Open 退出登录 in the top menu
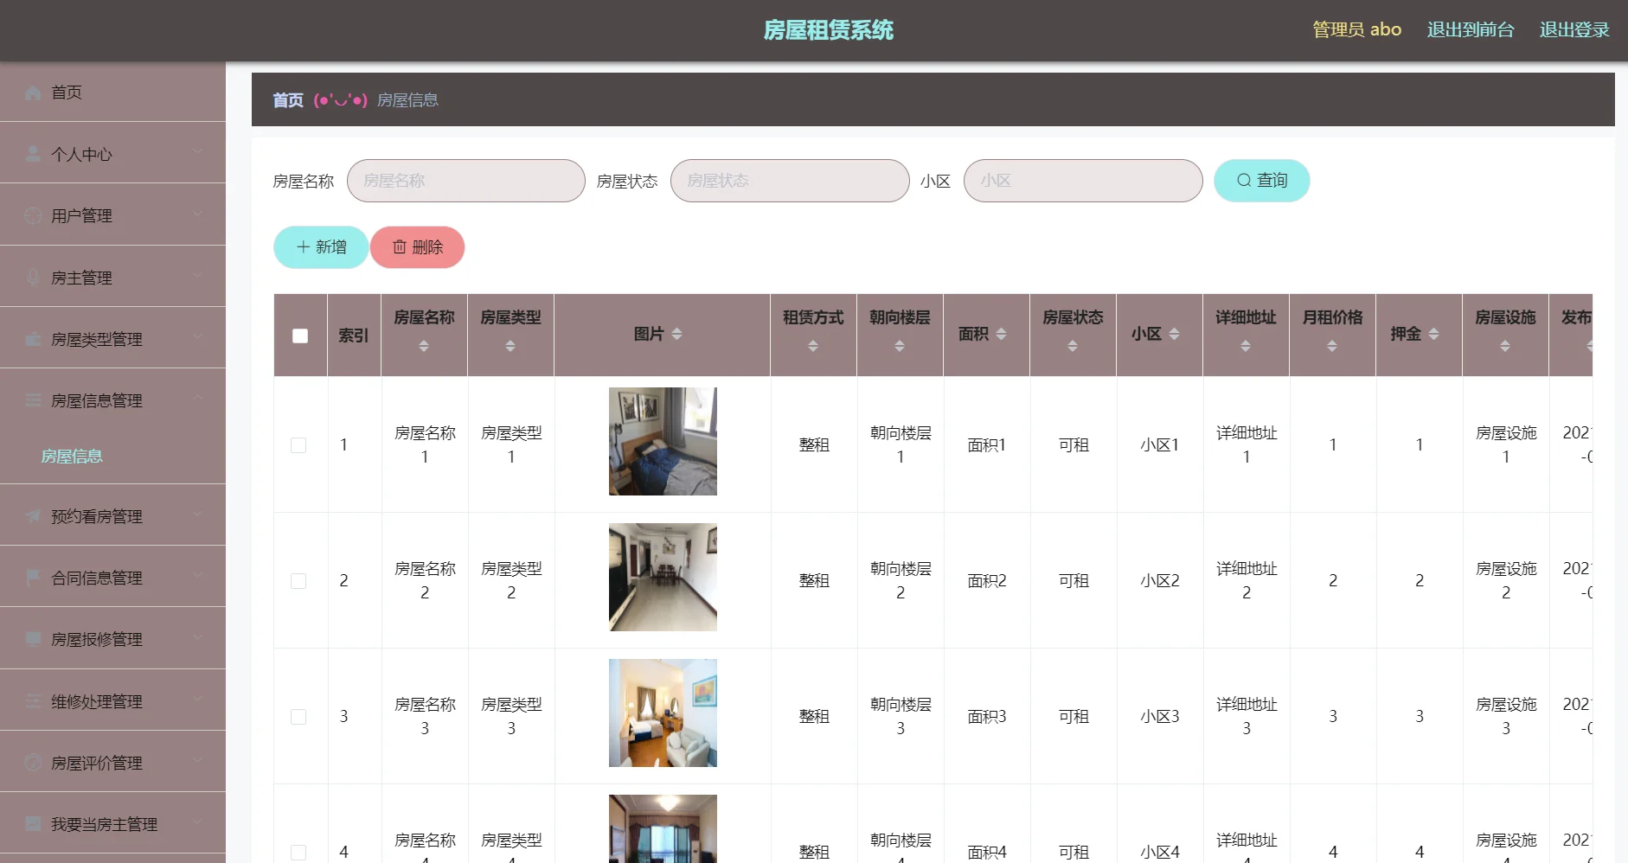Image resolution: width=1628 pixels, height=863 pixels. (1574, 29)
